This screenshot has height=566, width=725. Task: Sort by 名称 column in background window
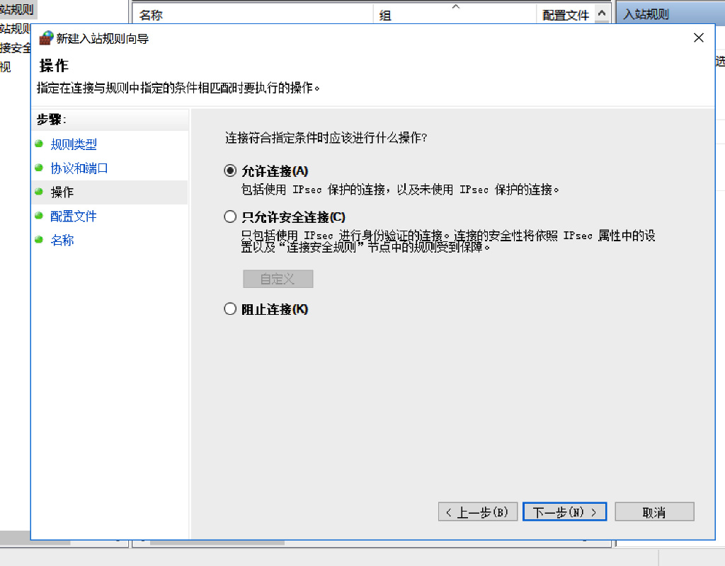click(253, 15)
